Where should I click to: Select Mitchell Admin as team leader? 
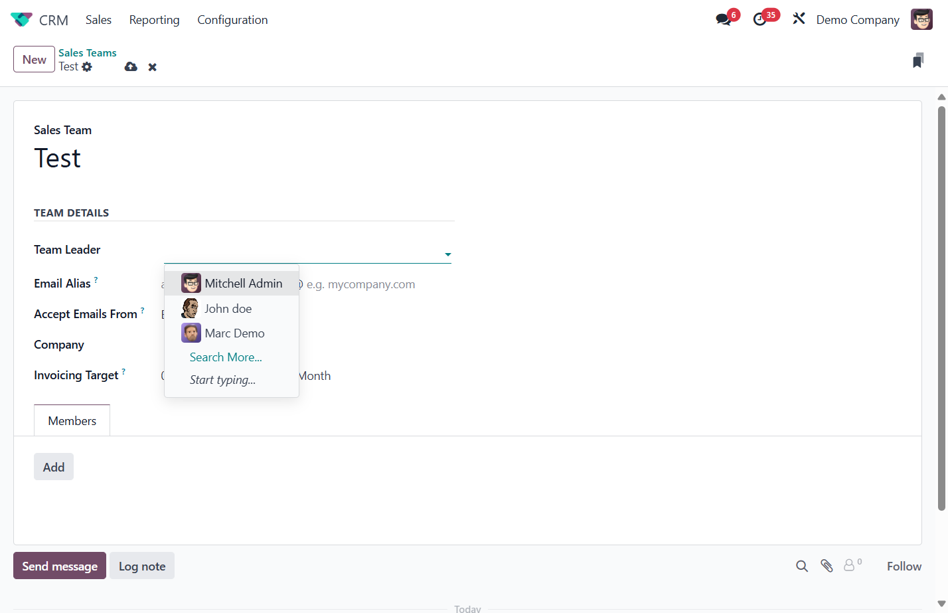(232, 284)
